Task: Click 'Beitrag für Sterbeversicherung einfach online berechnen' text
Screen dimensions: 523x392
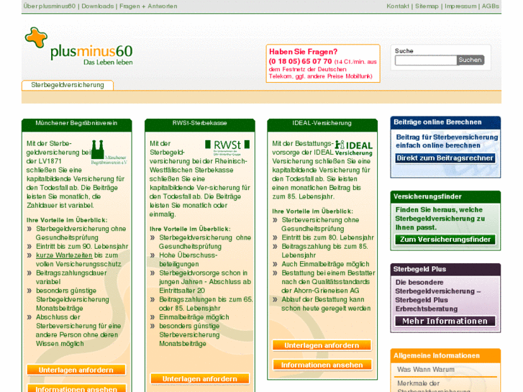Action: [x=447, y=142]
